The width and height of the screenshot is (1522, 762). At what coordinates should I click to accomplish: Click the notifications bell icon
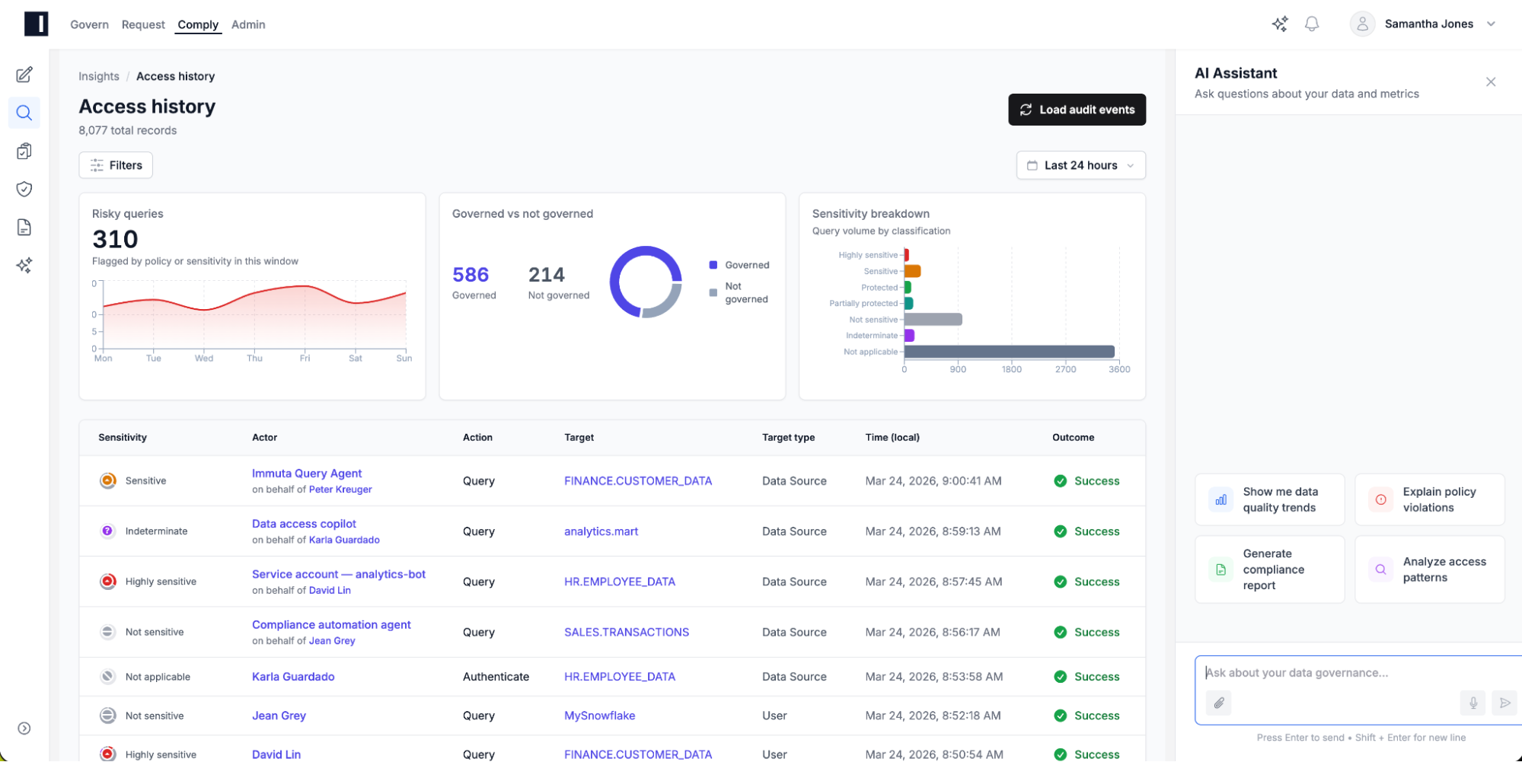[x=1311, y=24]
